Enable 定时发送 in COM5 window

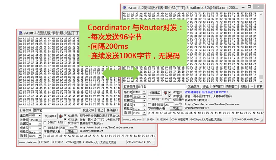point(45,128)
